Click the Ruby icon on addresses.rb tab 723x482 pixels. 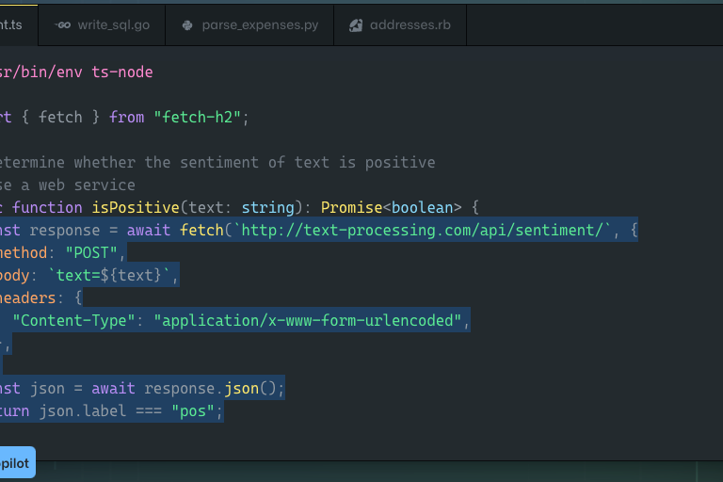coord(356,25)
